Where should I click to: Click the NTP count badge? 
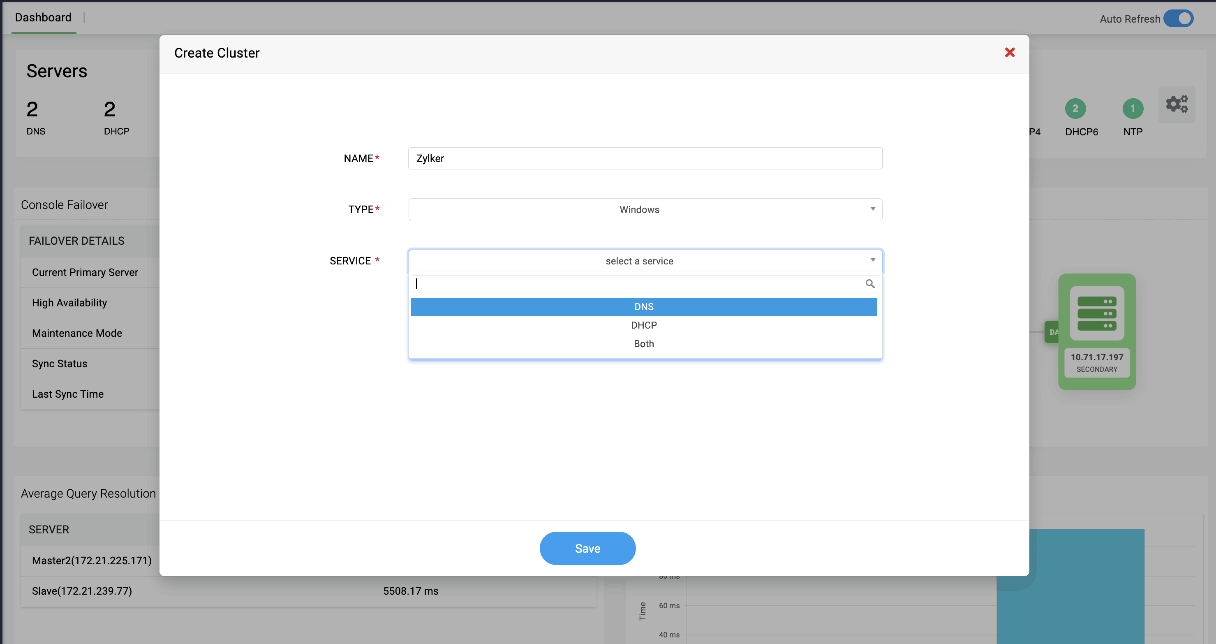[x=1133, y=109]
